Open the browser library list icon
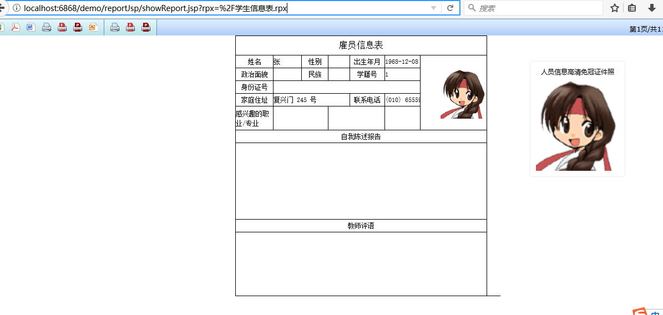Image resolution: width=663 pixels, height=315 pixels. tap(632, 8)
